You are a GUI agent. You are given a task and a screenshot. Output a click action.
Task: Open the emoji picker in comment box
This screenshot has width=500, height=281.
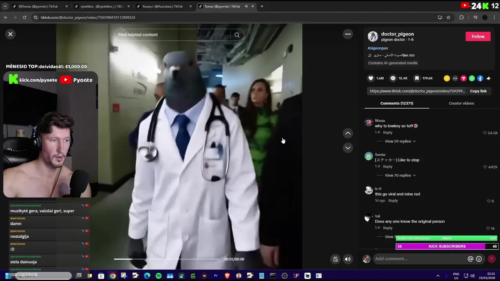479,259
